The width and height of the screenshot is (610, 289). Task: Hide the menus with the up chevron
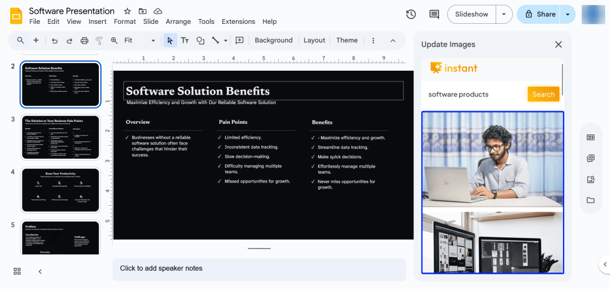393,40
